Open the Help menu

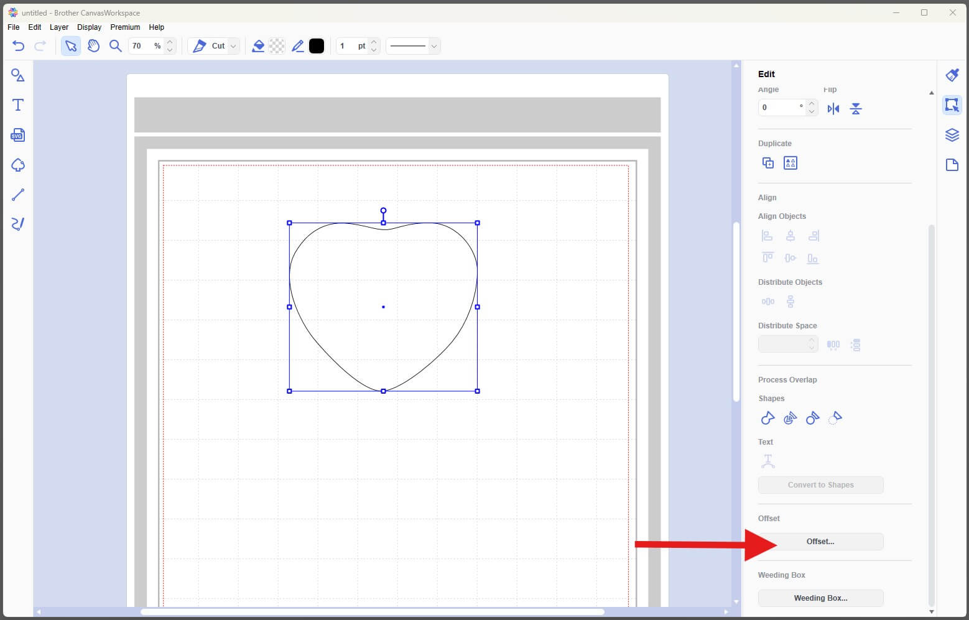point(157,27)
